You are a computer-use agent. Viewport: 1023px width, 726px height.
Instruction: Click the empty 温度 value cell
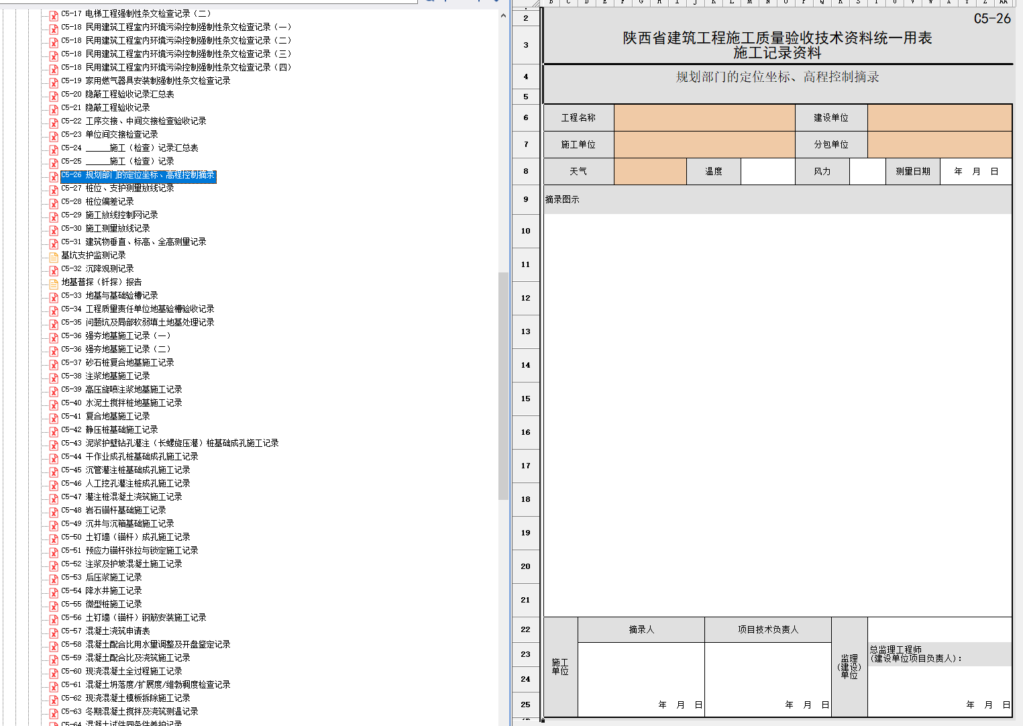[767, 172]
